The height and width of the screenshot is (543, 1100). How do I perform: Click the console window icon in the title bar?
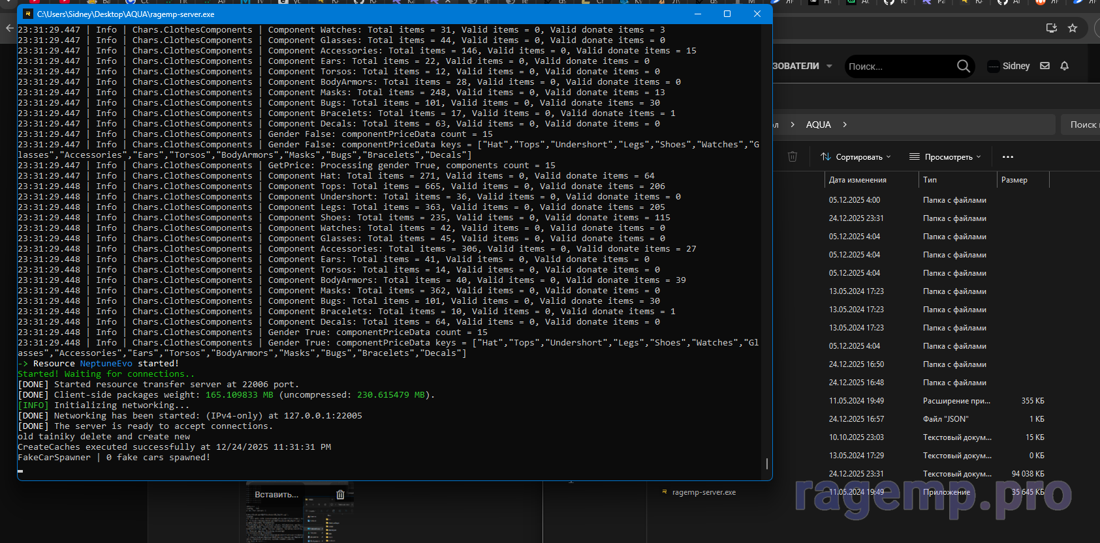coord(28,14)
